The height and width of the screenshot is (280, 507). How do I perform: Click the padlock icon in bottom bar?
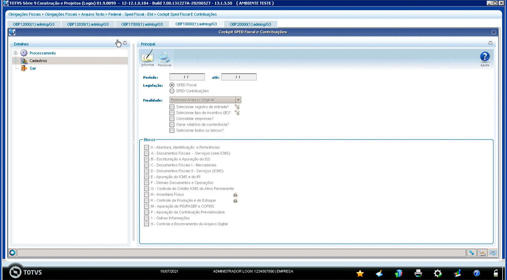495,273
